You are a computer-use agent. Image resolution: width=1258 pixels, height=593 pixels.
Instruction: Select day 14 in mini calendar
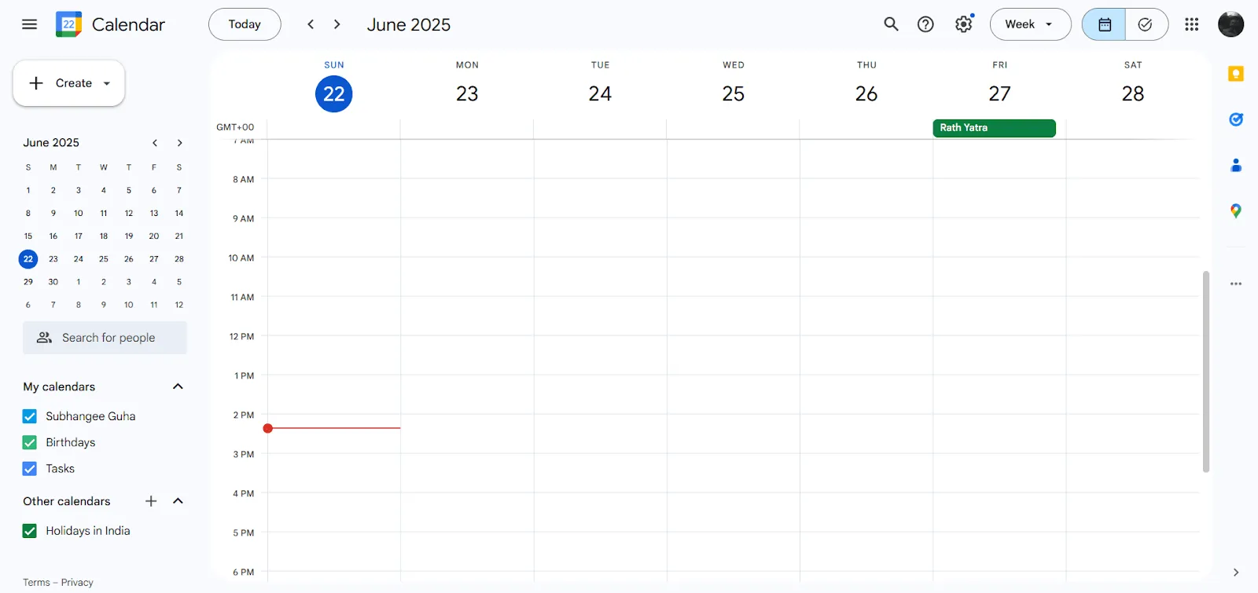click(179, 214)
